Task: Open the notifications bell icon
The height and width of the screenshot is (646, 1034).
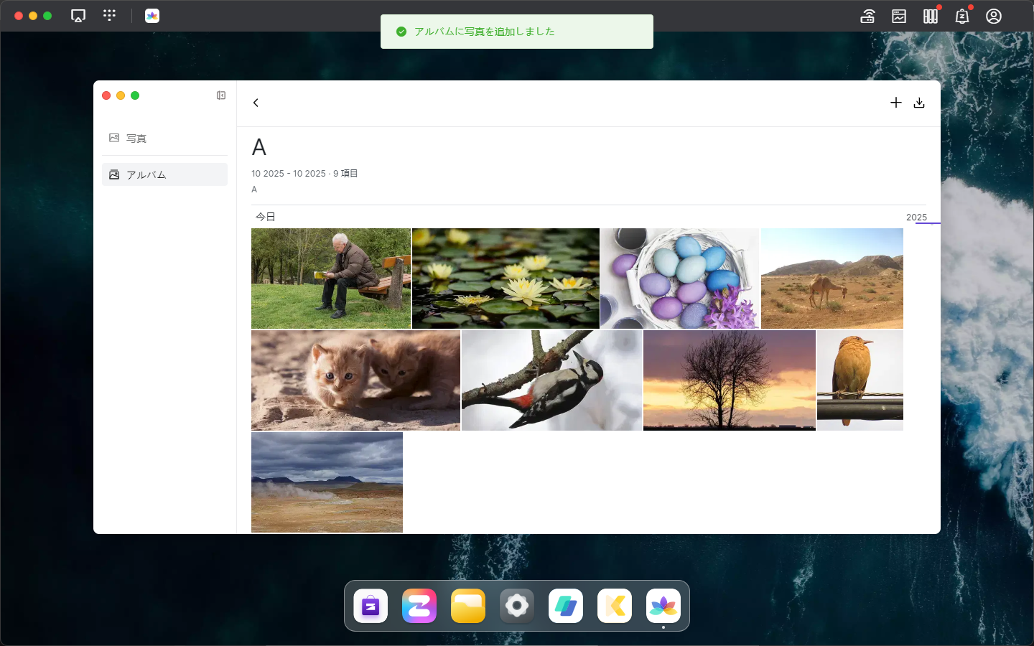Action: click(962, 16)
